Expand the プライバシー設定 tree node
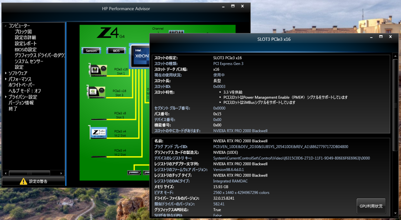The height and width of the screenshot is (220, 401). [5, 97]
